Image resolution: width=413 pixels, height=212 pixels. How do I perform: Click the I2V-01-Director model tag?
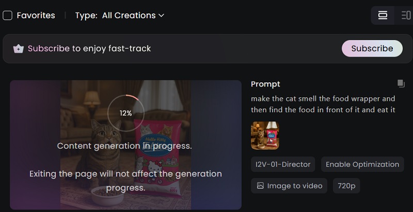[283, 165]
